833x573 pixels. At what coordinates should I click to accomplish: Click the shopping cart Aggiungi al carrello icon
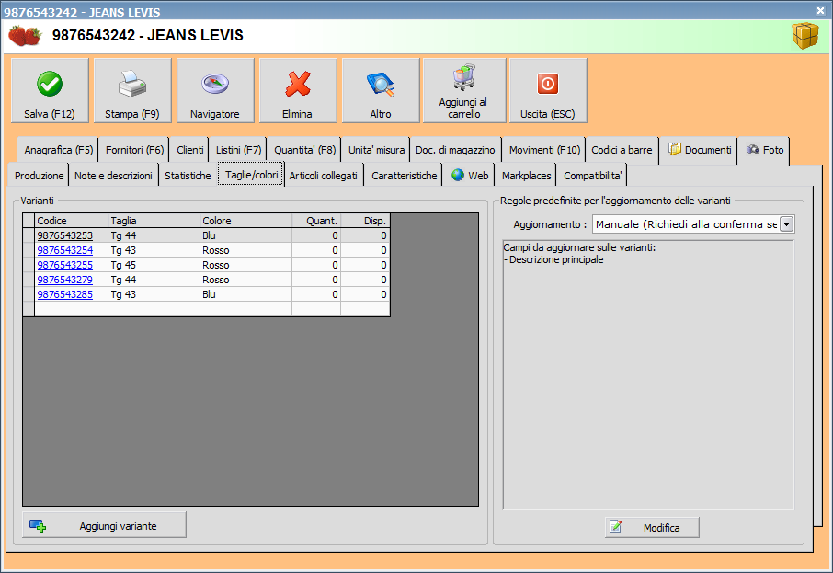[x=464, y=77]
